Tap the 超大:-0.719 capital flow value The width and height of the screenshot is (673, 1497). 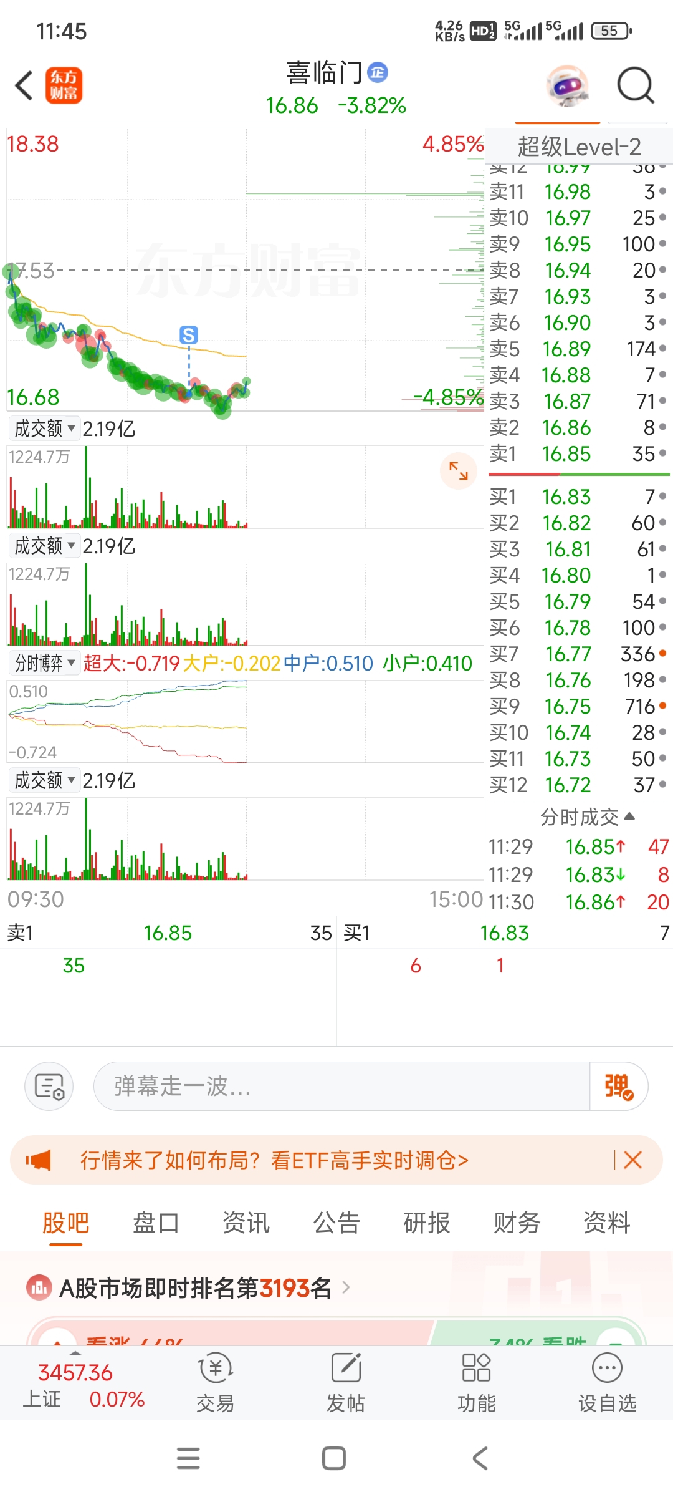click(131, 663)
